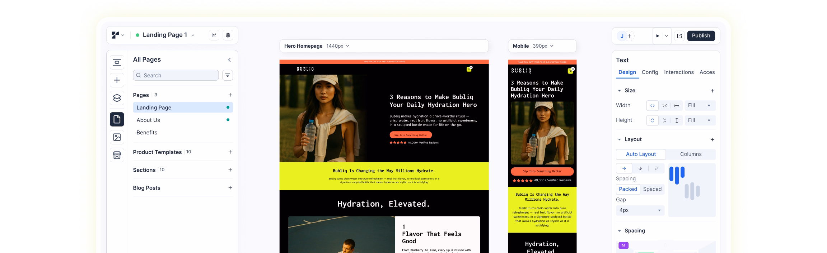
Task: Open Width Fill dropdown
Action: [700, 106]
